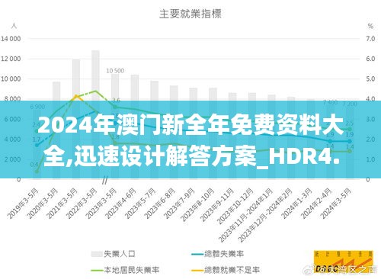This screenshot has height=279, width=381.
Task: Click the 10 500 data label
Action: pyautogui.click(x=115, y=71)
